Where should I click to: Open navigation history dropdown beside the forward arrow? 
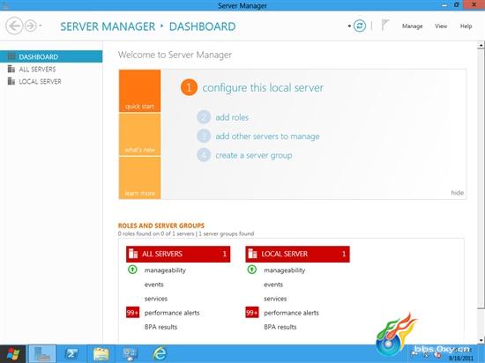[41, 26]
